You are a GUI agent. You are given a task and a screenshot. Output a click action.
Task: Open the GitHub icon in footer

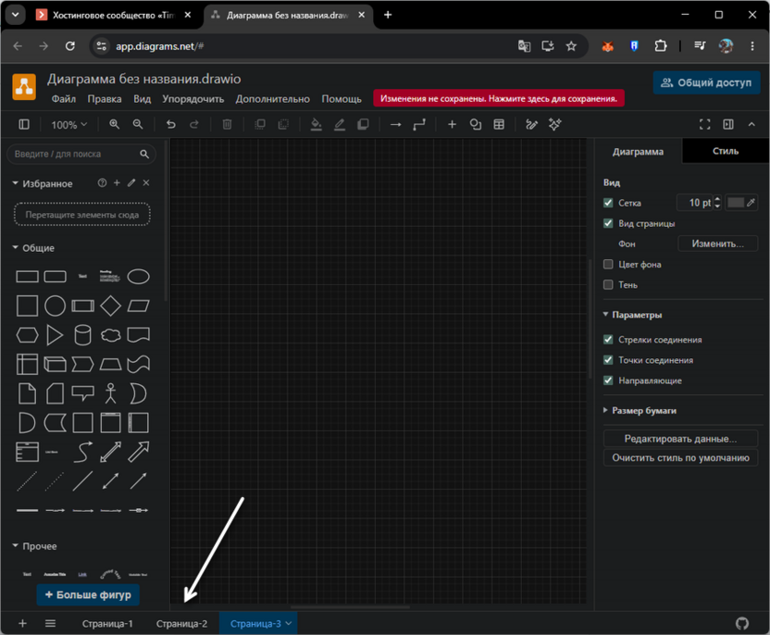click(742, 623)
